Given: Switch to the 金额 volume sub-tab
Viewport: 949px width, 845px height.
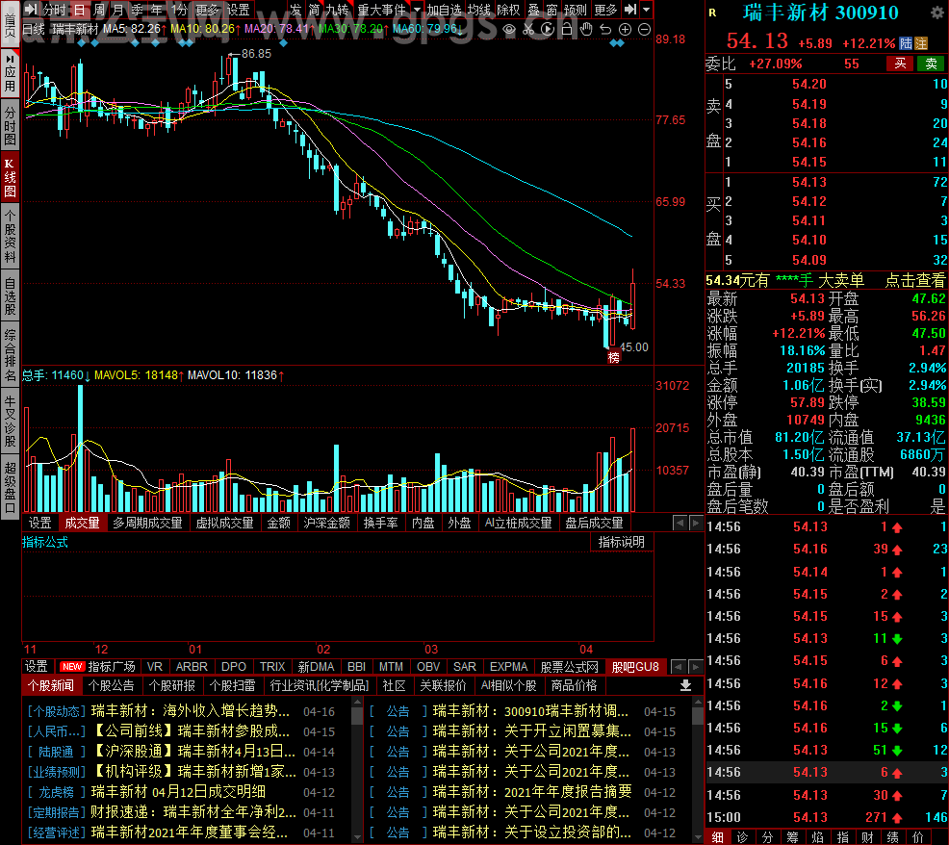Looking at the screenshot, I should click(279, 523).
